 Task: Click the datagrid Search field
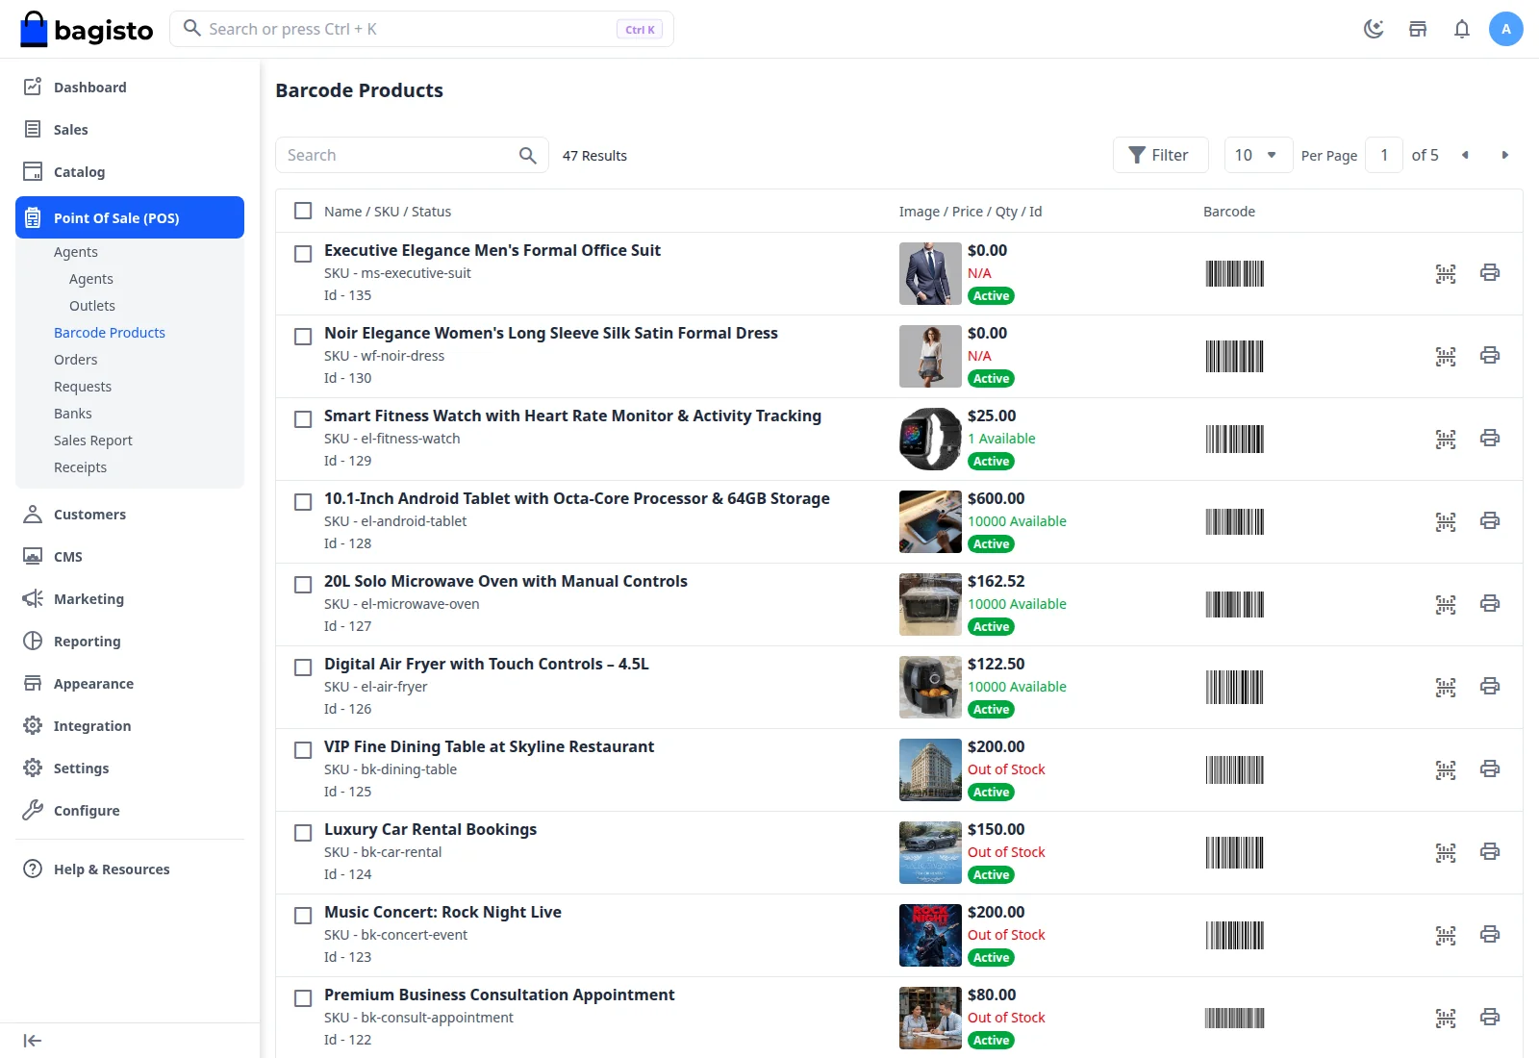point(412,155)
